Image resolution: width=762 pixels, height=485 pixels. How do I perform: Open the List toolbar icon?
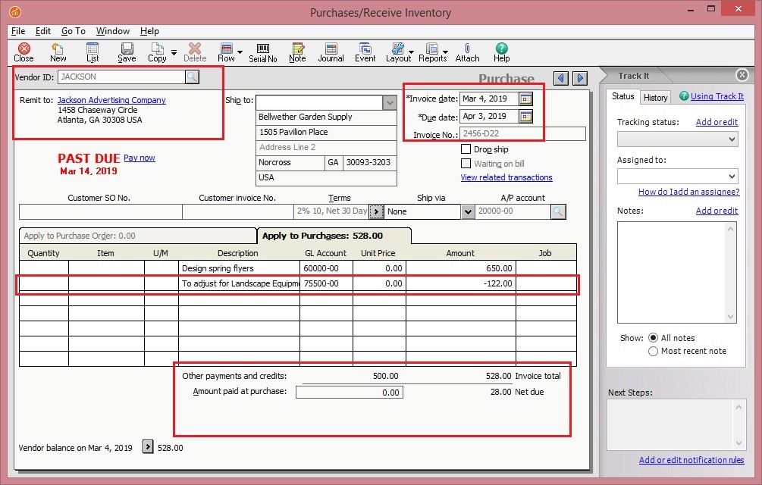[x=93, y=52]
